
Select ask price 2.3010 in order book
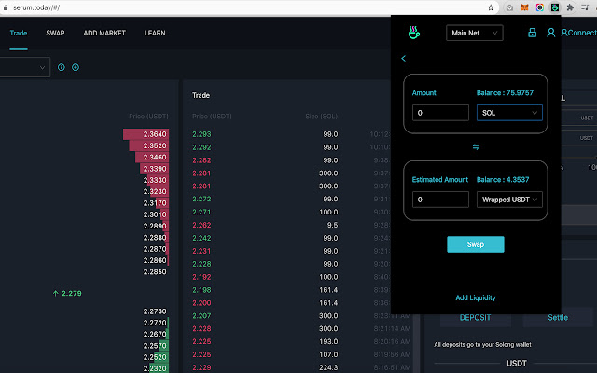point(155,214)
